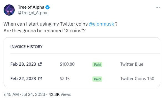Click the @Tree_of_Alpha handle
162x100 pixels.
click(x=32, y=13)
